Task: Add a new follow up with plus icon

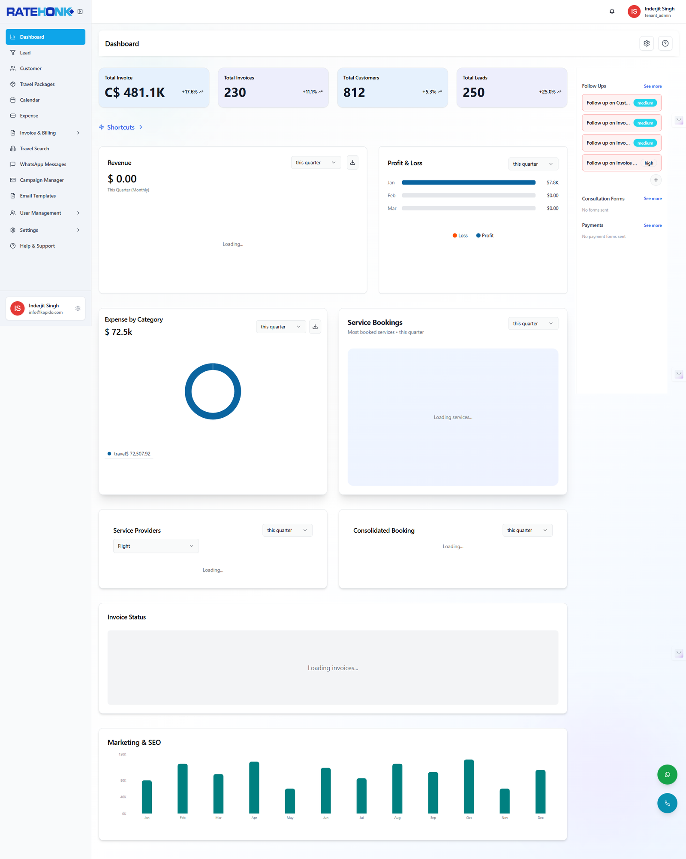Action: click(x=656, y=180)
